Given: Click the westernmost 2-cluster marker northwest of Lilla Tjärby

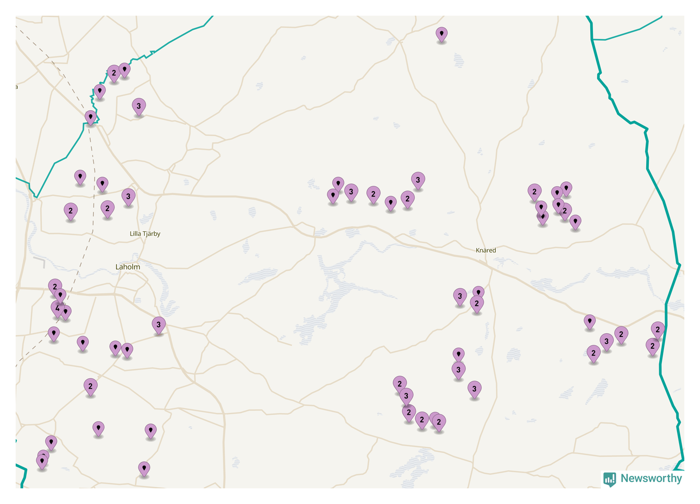Looking at the screenshot, I should point(71,212).
